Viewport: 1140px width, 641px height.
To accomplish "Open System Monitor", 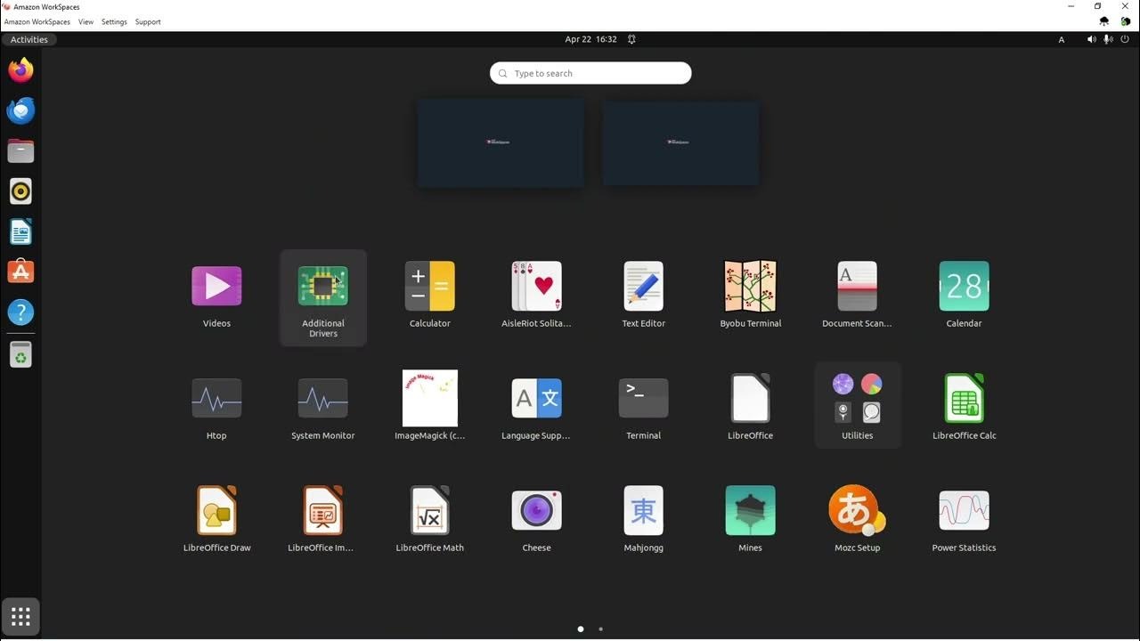I will point(323,399).
